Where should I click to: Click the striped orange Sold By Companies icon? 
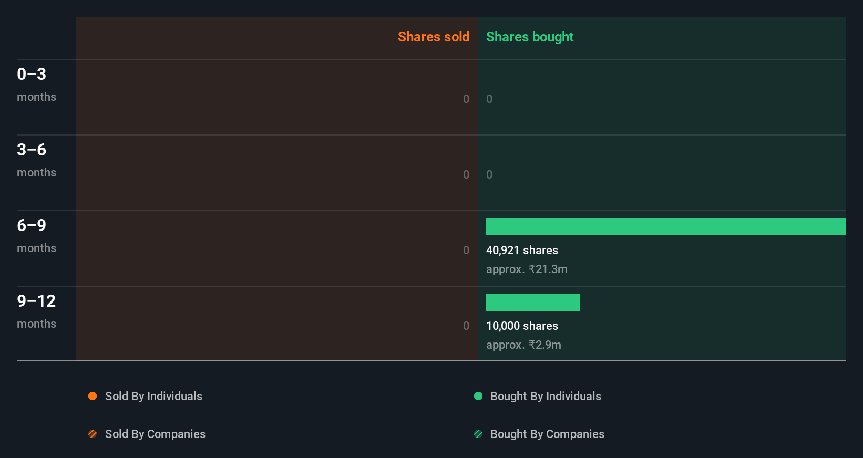(93, 434)
